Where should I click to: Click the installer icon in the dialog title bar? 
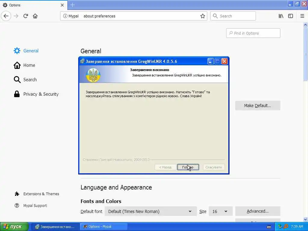tap(82, 61)
